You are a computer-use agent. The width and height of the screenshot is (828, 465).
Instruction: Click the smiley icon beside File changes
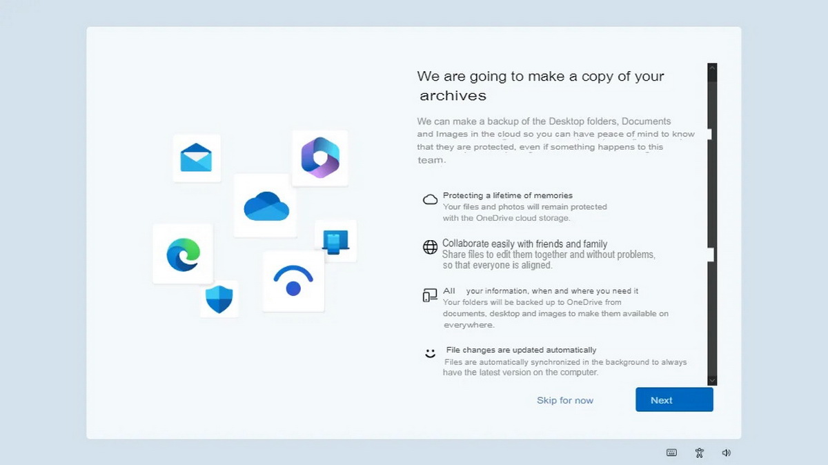[430, 353]
